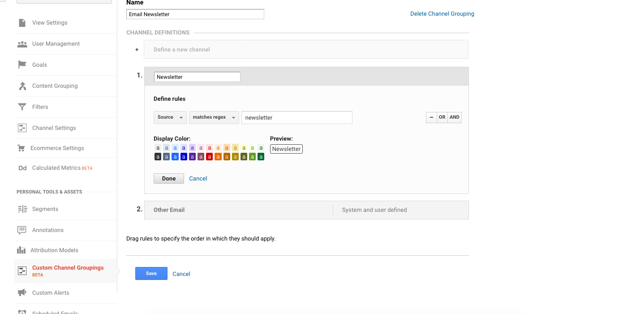Open the Segments panel icon
This screenshot has height=314, width=623.
(22, 209)
